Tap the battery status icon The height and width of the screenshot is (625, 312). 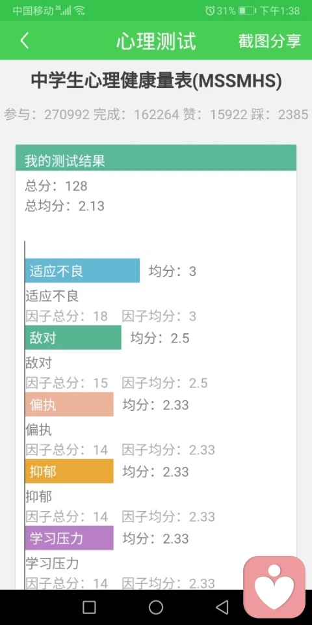tap(247, 11)
